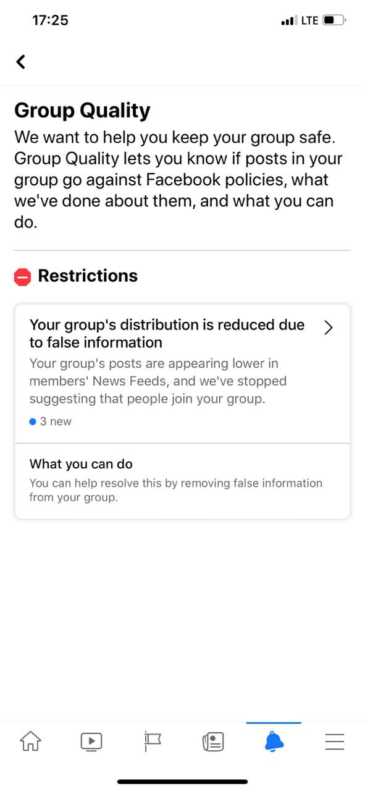Tap the 17:25 clock in status bar
365x791 pixels.
pos(50,20)
